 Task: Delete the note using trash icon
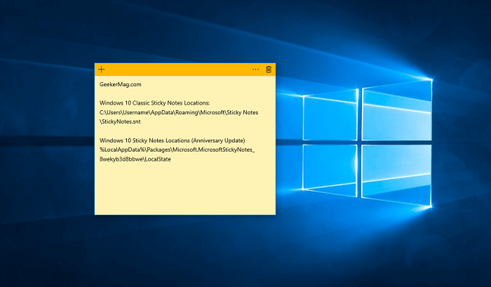pyautogui.click(x=269, y=69)
